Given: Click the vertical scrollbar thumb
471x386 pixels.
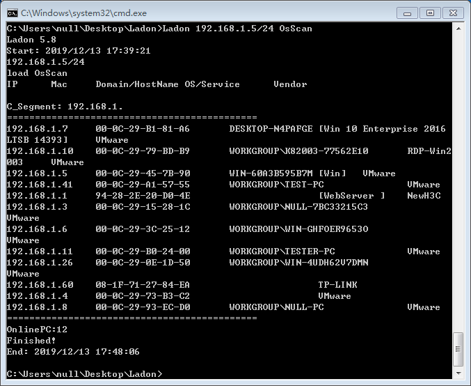Looking at the screenshot, I should [458, 349].
